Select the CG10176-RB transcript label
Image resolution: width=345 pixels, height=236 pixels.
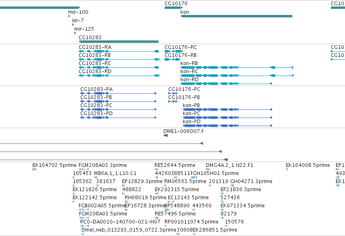click(181, 55)
